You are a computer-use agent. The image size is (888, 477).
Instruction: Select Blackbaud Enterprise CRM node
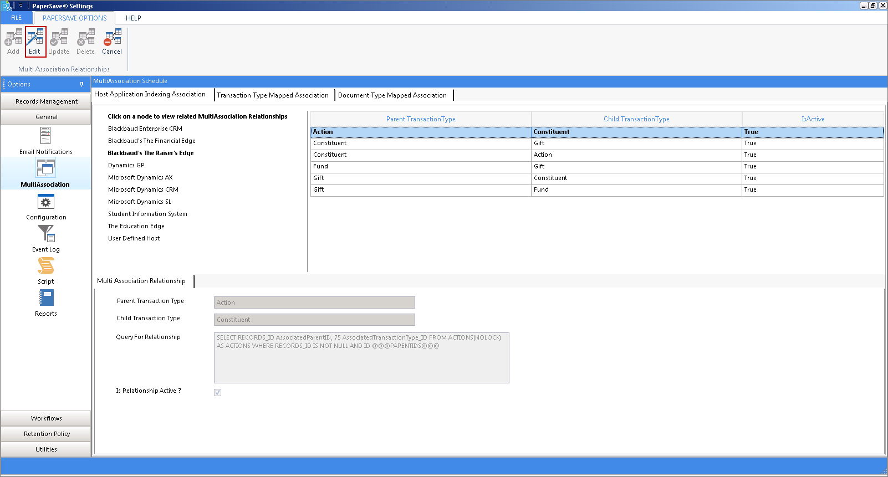tap(145, 129)
